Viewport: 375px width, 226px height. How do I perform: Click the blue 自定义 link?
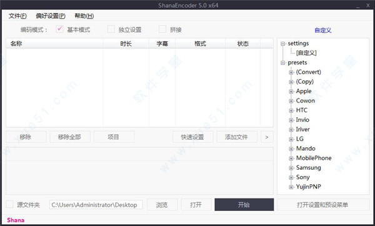[323, 31]
